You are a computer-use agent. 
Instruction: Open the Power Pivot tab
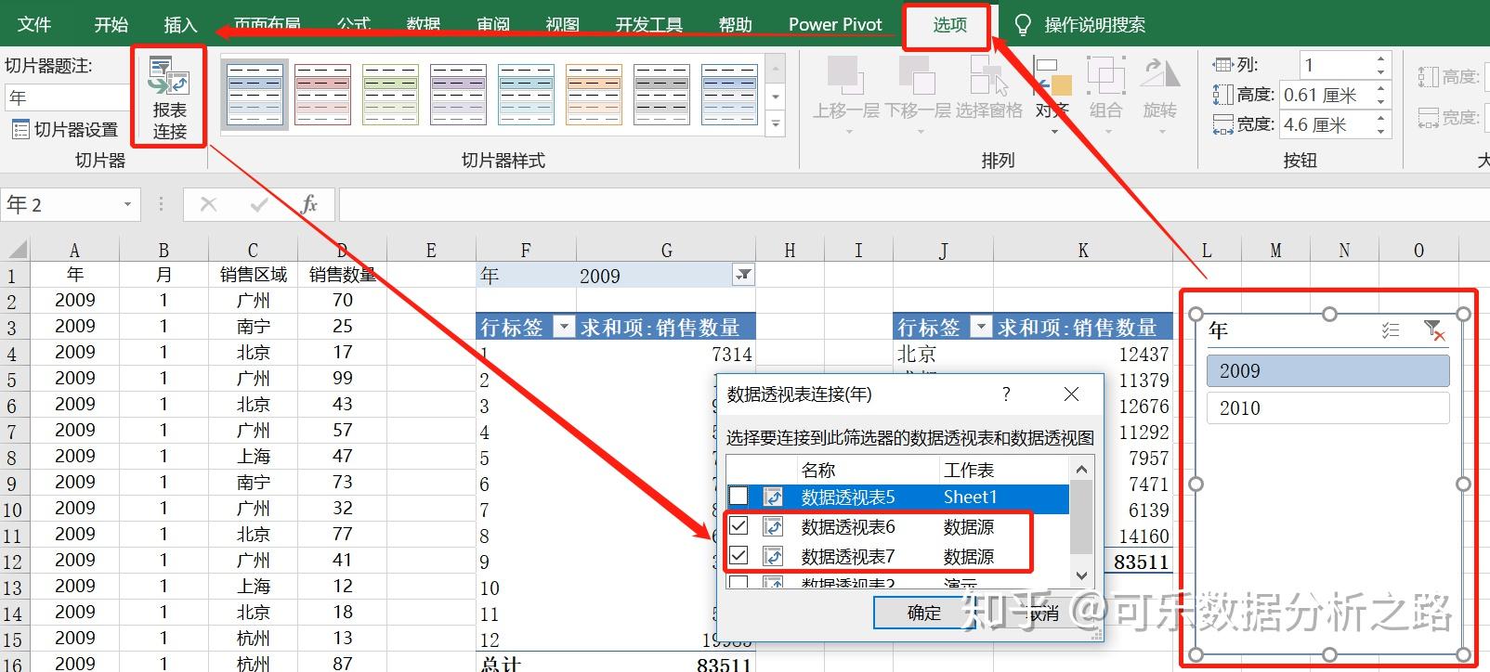[835, 24]
